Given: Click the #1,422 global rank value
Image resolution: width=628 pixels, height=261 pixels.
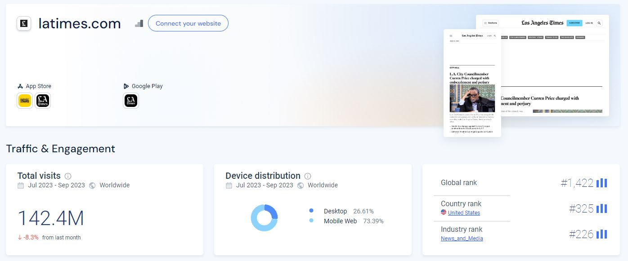Looking at the screenshot, I should (577, 183).
